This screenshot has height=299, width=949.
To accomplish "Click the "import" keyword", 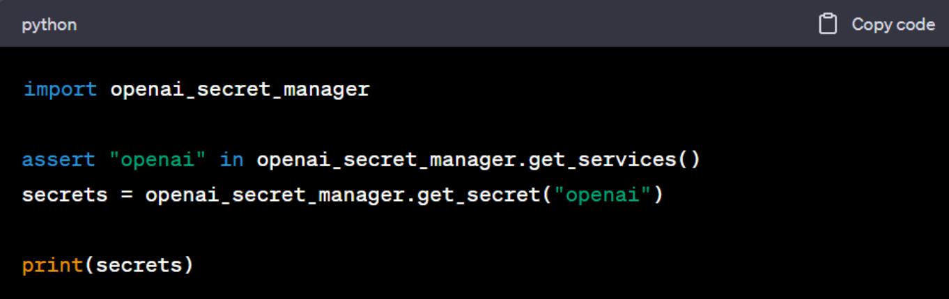I will point(60,90).
